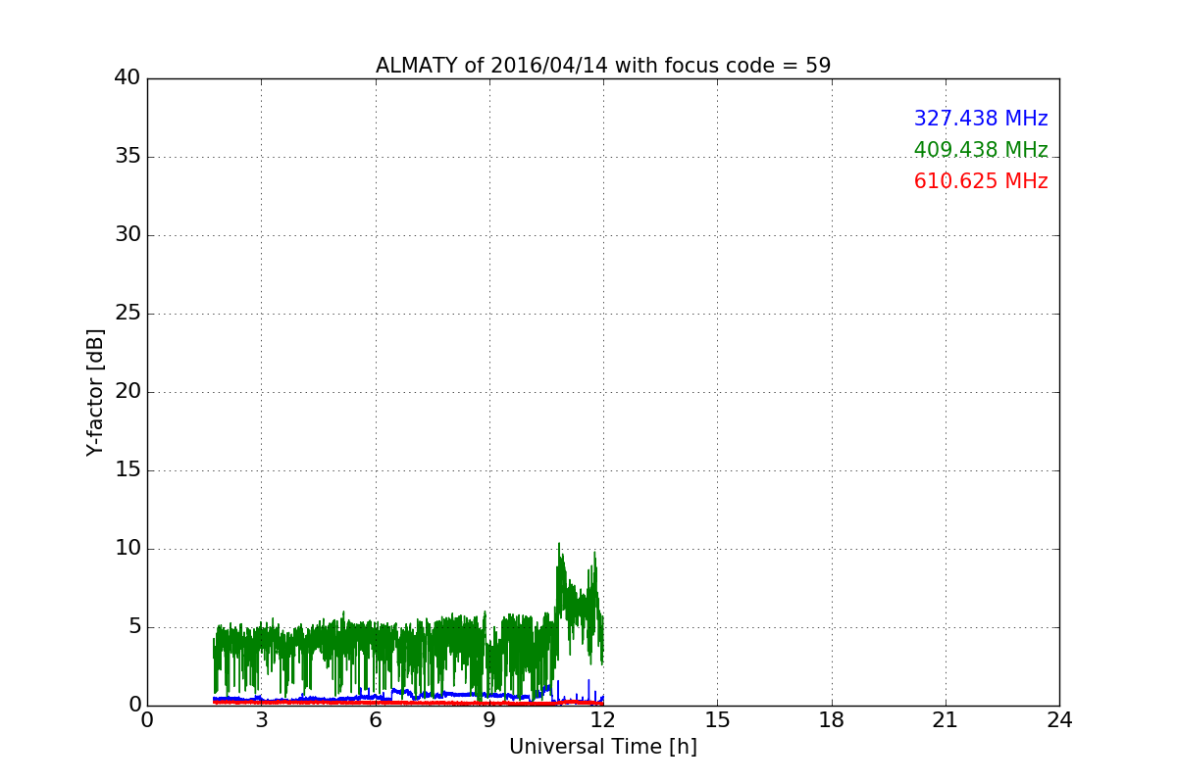The image size is (1177, 784).
Task: Click x-axis tick label 24
Action: coord(1059,719)
